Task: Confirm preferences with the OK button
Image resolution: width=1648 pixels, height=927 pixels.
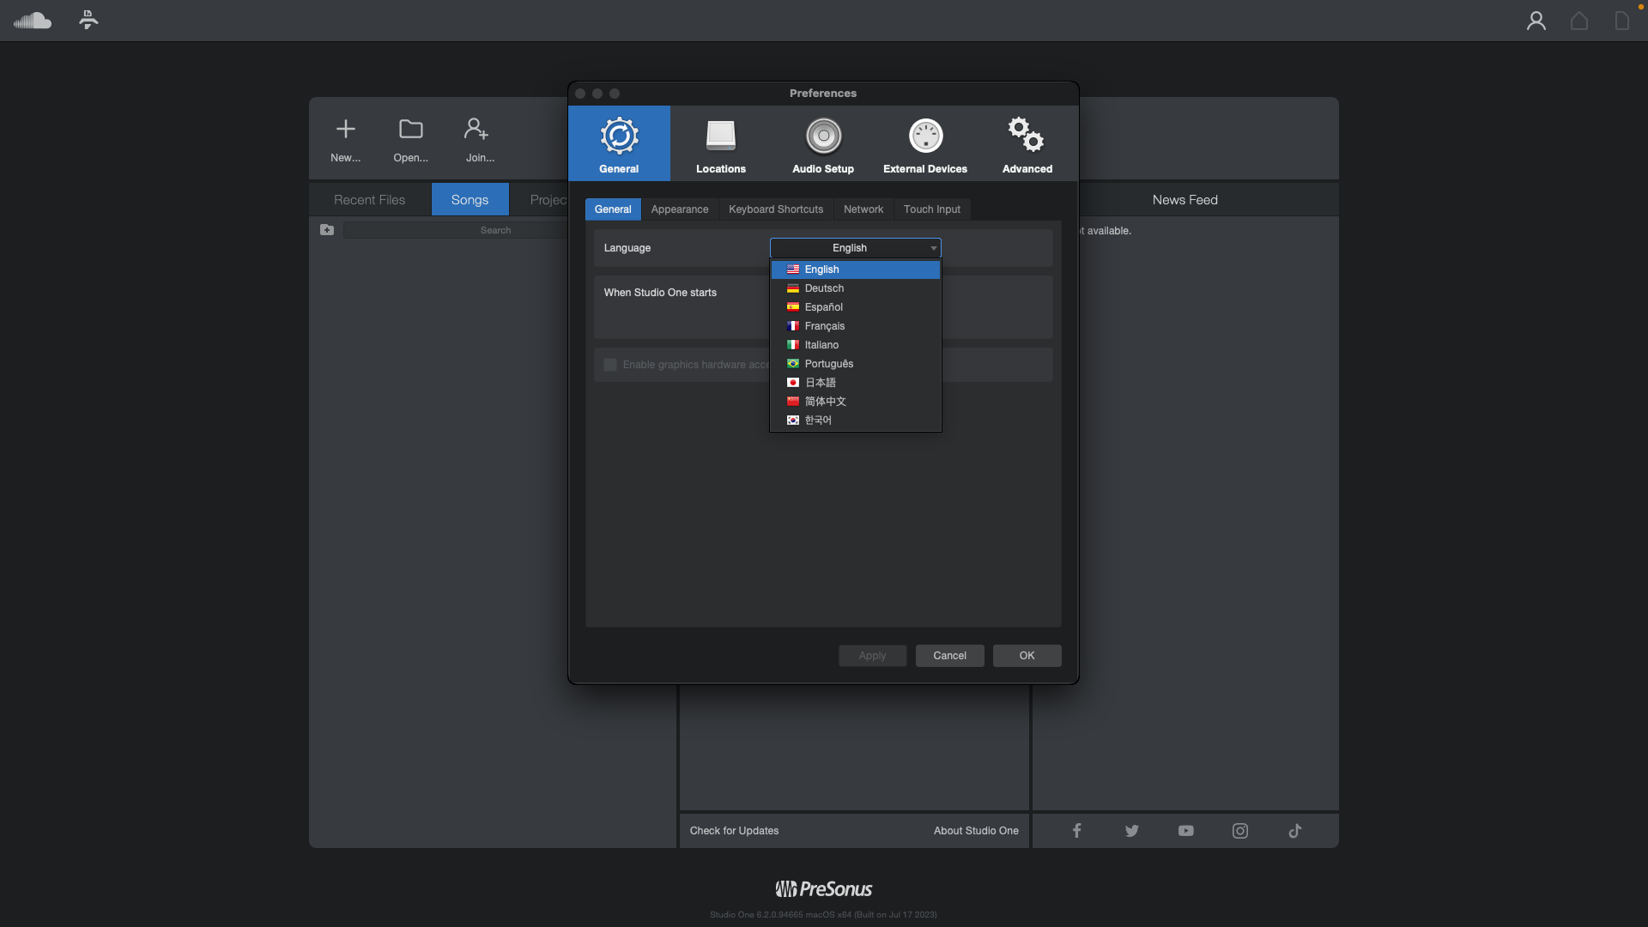Action: point(1027,656)
